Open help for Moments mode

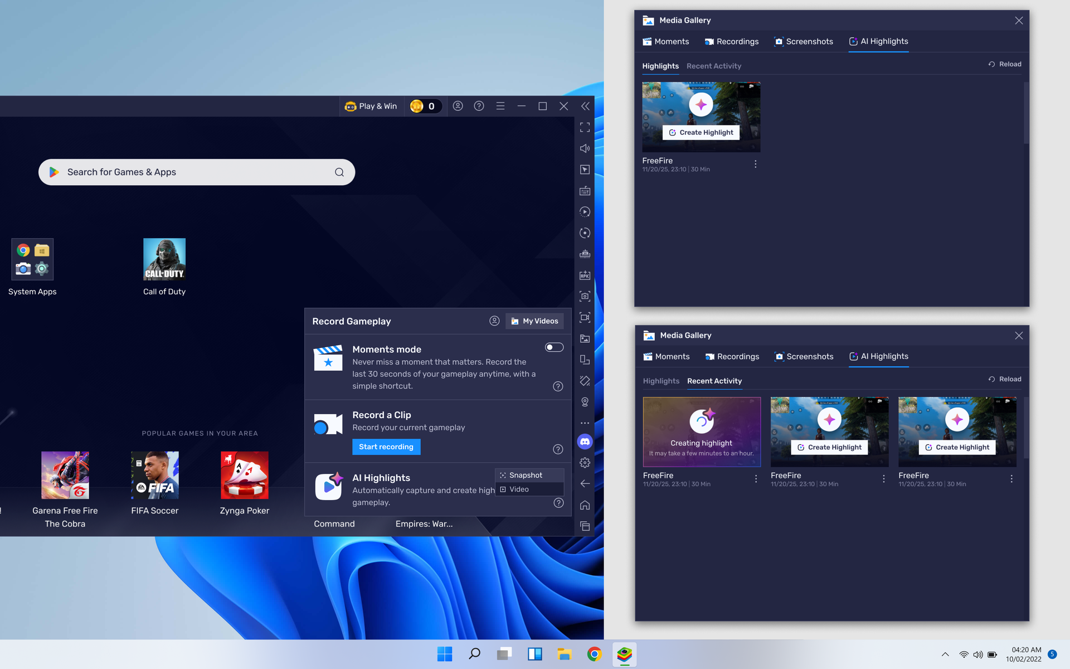point(558,386)
